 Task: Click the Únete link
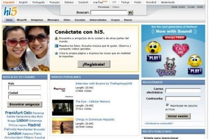(x=200, y=7)
